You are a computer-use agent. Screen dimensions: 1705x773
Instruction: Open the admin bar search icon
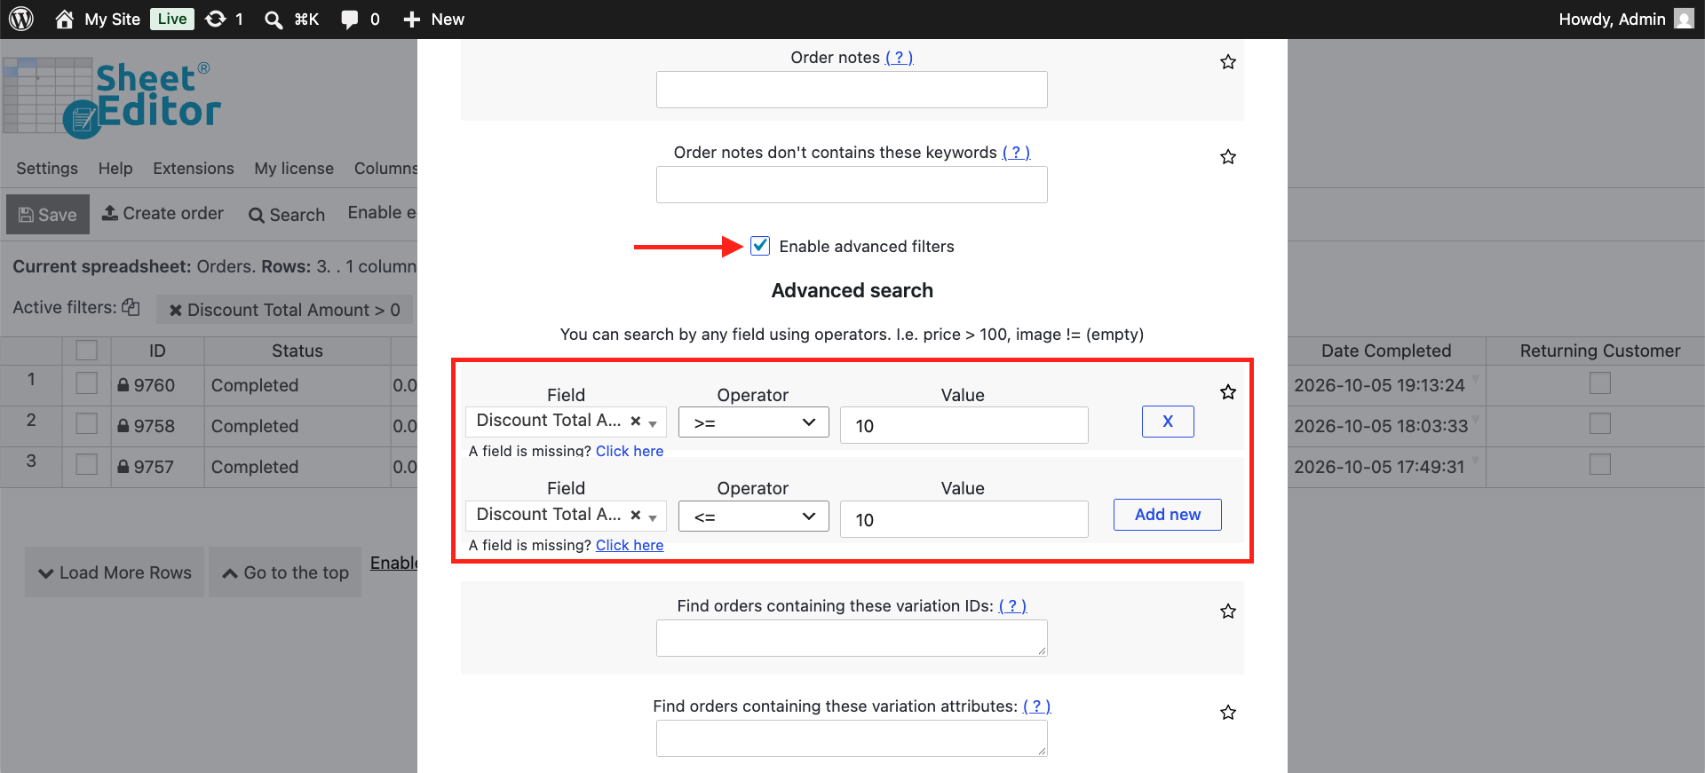click(x=274, y=20)
